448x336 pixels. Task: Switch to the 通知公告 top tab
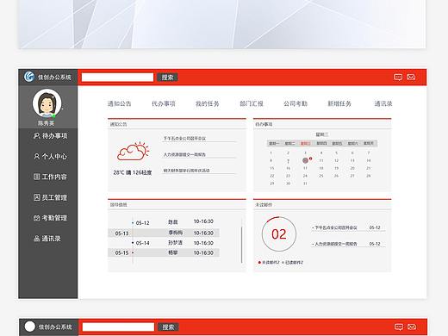click(120, 103)
